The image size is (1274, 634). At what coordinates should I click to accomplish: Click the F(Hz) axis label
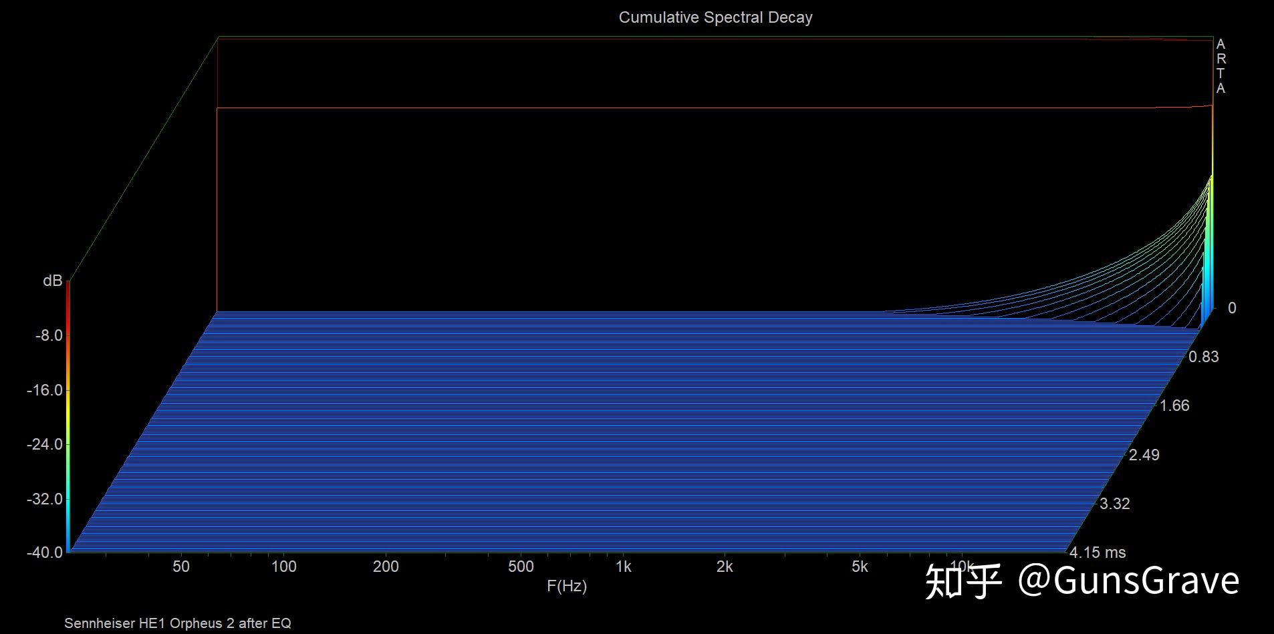567,586
